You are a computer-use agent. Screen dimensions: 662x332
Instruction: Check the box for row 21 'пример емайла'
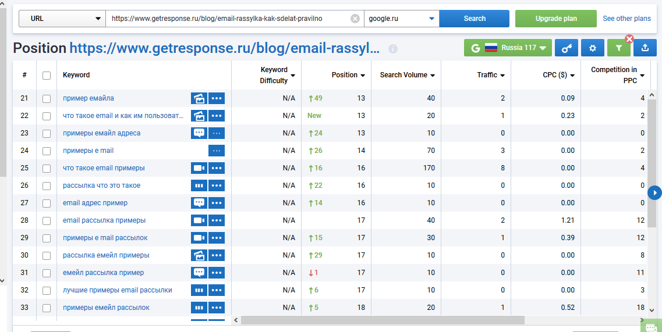tap(47, 99)
